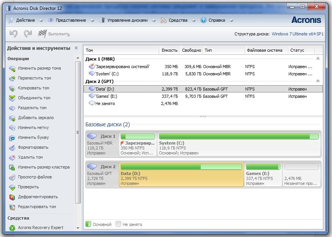The image size is (332, 237).
Task: Click the Дефрагментировать icon
Action: 12,197
